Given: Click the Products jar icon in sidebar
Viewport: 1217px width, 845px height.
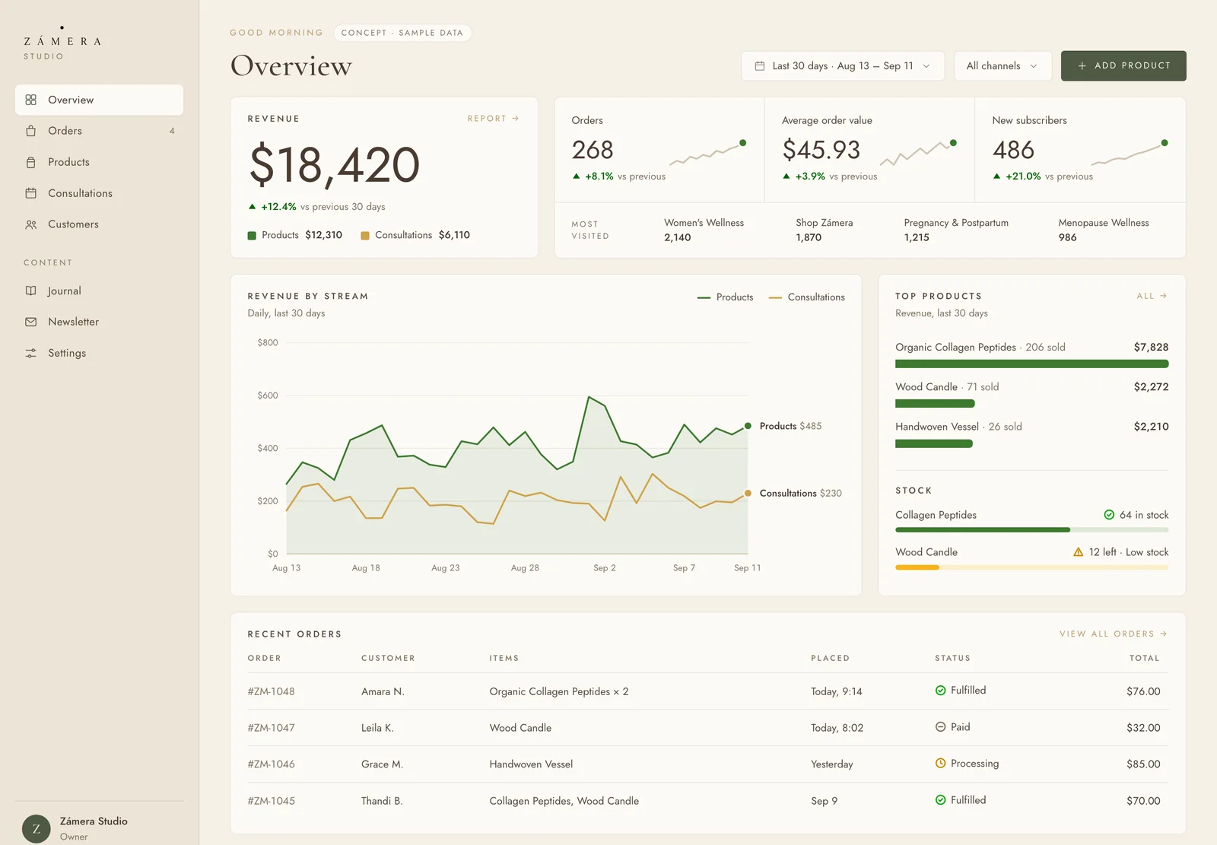Looking at the screenshot, I should (x=31, y=162).
